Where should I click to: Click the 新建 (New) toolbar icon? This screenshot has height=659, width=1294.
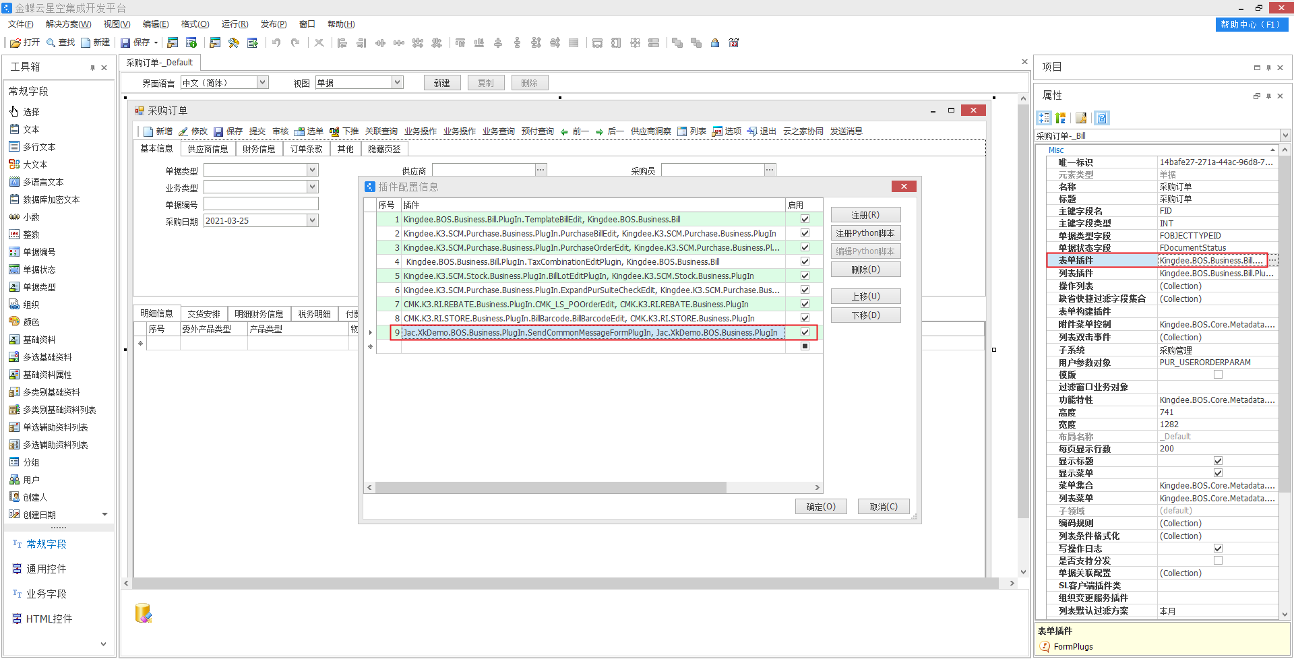(86, 42)
